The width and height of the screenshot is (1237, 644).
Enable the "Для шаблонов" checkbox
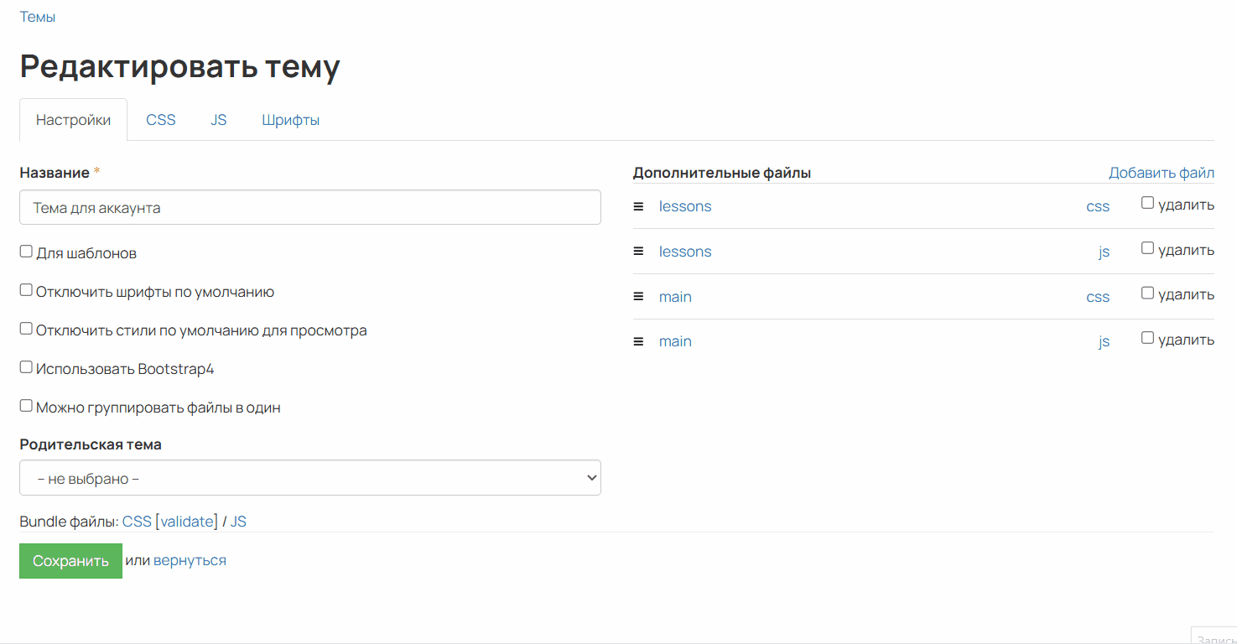[26, 252]
